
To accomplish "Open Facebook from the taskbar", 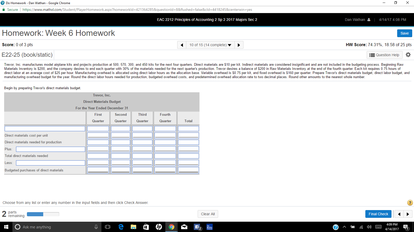I will 197,227.
